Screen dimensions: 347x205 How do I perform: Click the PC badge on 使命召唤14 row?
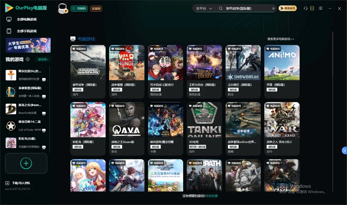tap(44, 130)
